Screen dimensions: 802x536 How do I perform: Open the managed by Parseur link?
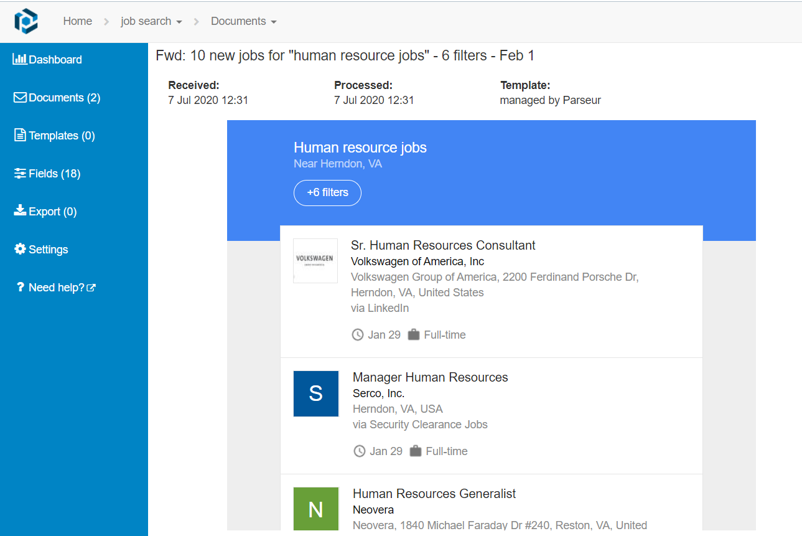[550, 100]
